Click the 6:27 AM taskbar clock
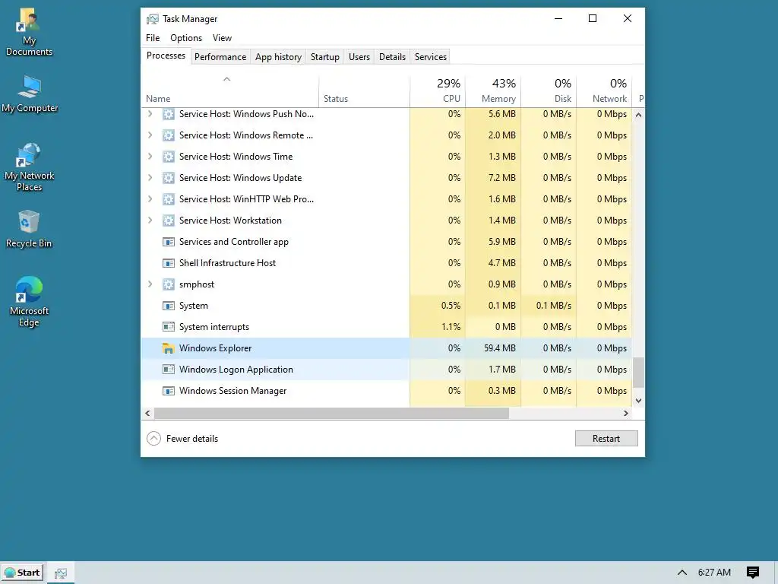Screen dimensions: 778x584 (x=714, y=573)
